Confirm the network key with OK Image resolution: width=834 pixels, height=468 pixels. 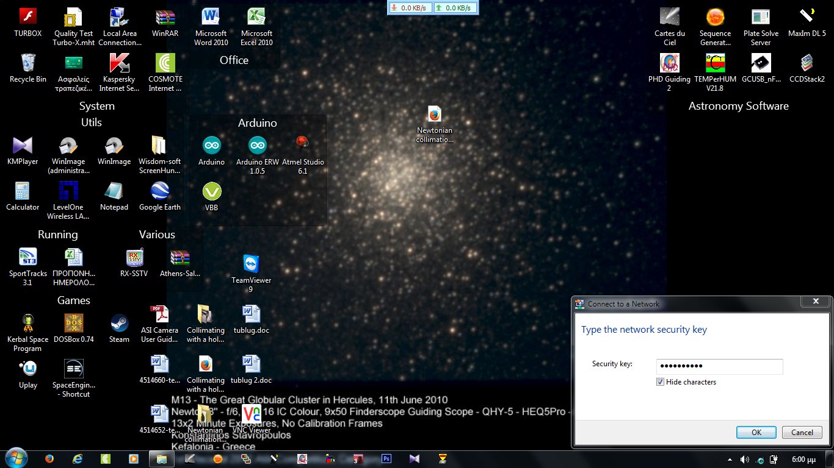coord(756,432)
